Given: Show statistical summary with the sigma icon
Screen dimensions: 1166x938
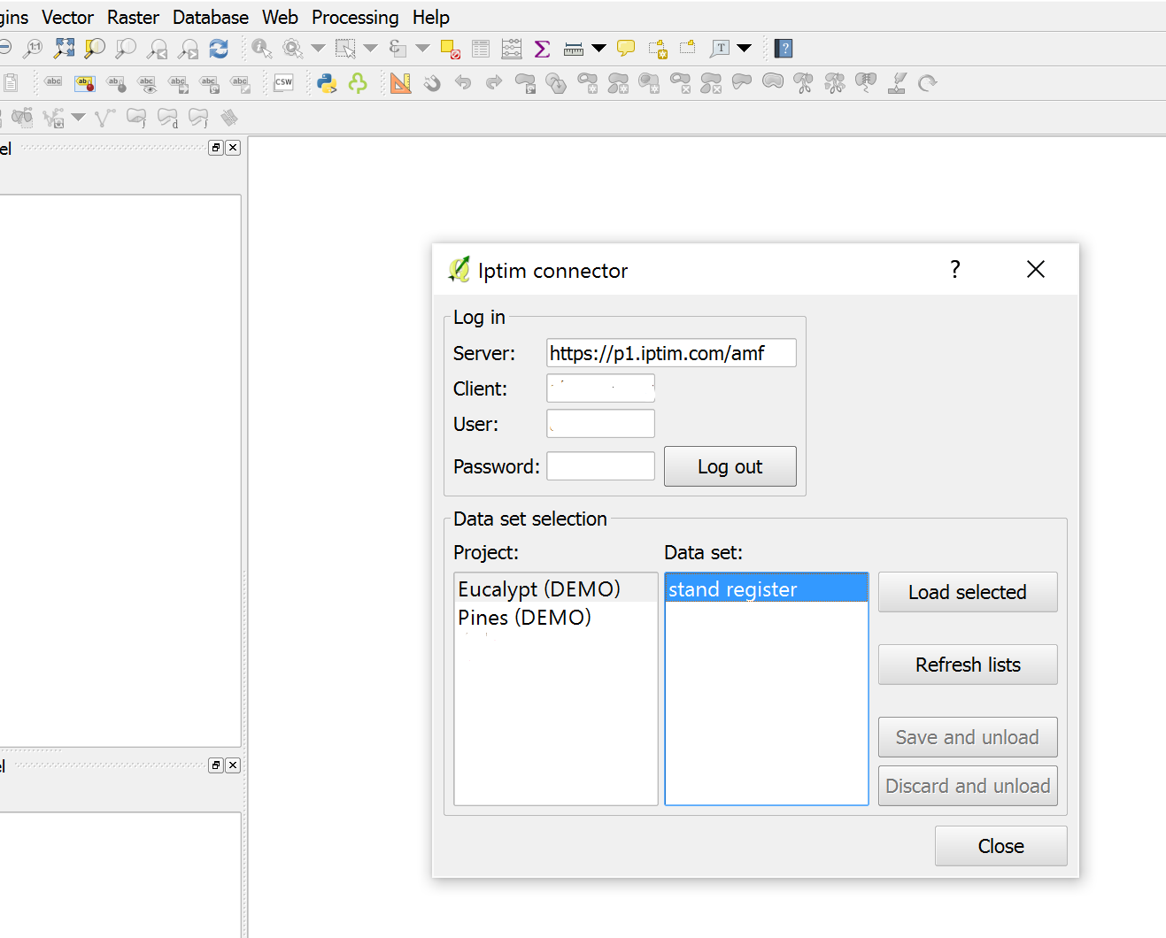Looking at the screenshot, I should (x=542, y=49).
